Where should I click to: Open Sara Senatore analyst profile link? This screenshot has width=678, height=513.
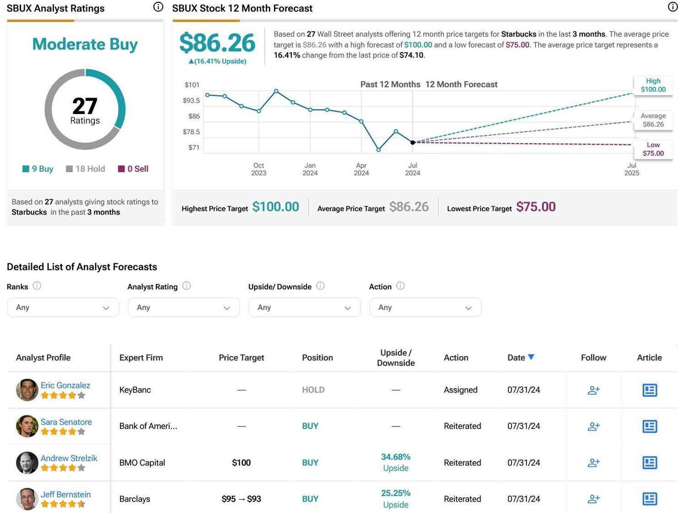point(66,422)
